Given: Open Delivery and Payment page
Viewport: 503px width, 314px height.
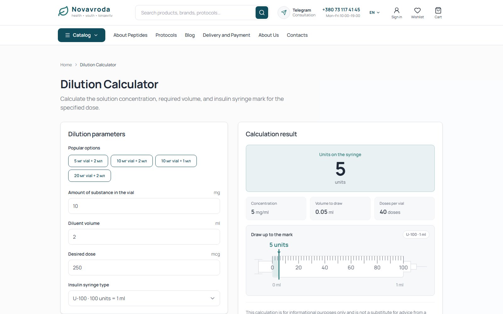Looking at the screenshot, I should click(x=227, y=35).
